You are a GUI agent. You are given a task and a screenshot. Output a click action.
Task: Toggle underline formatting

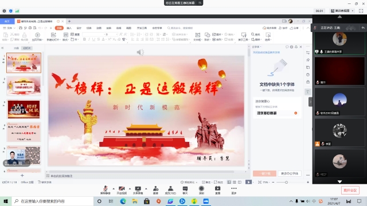[93, 39]
